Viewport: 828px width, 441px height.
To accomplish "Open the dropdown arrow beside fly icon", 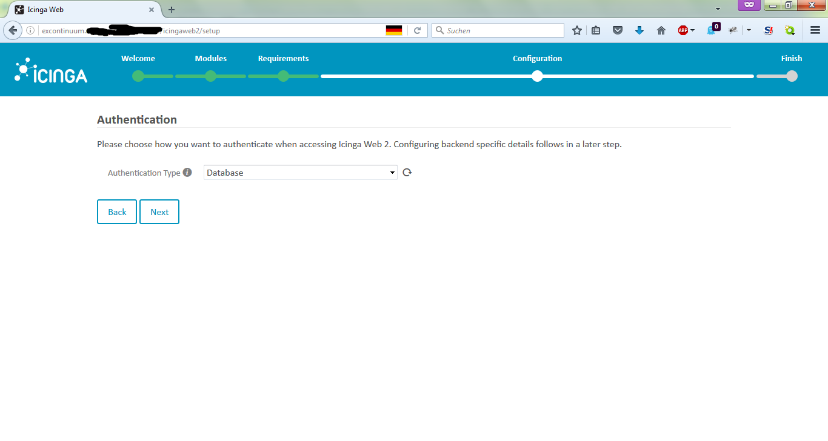I will [749, 30].
